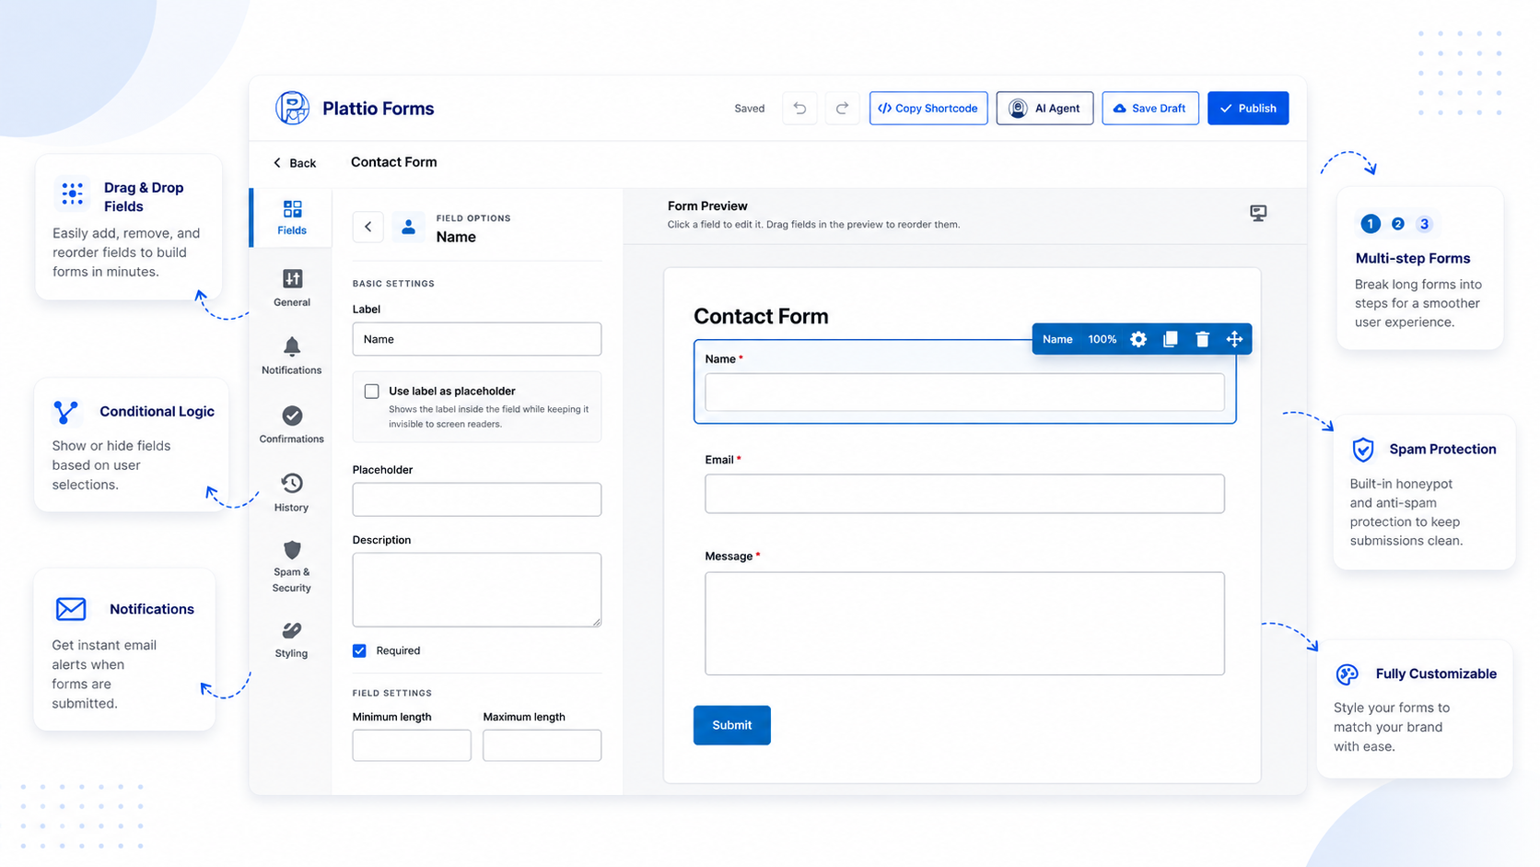Open the Fields tab in sidebar
Viewport: 1540px width, 867px height.
click(292, 217)
